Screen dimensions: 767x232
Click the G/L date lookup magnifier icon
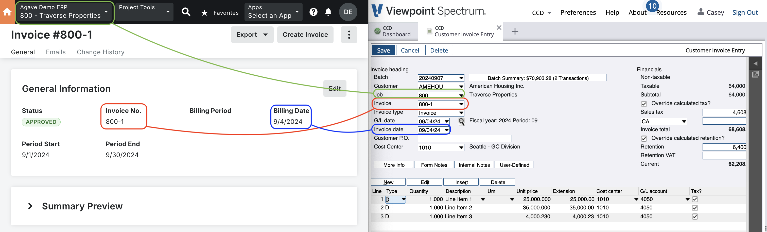(x=461, y=122)
